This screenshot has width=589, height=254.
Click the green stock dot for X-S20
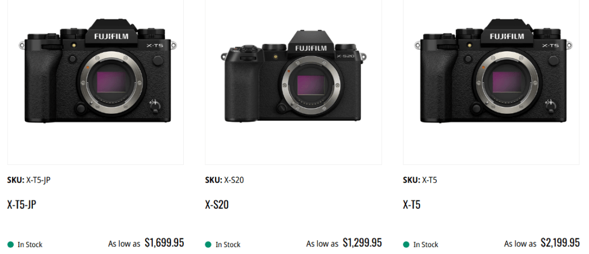208,244
